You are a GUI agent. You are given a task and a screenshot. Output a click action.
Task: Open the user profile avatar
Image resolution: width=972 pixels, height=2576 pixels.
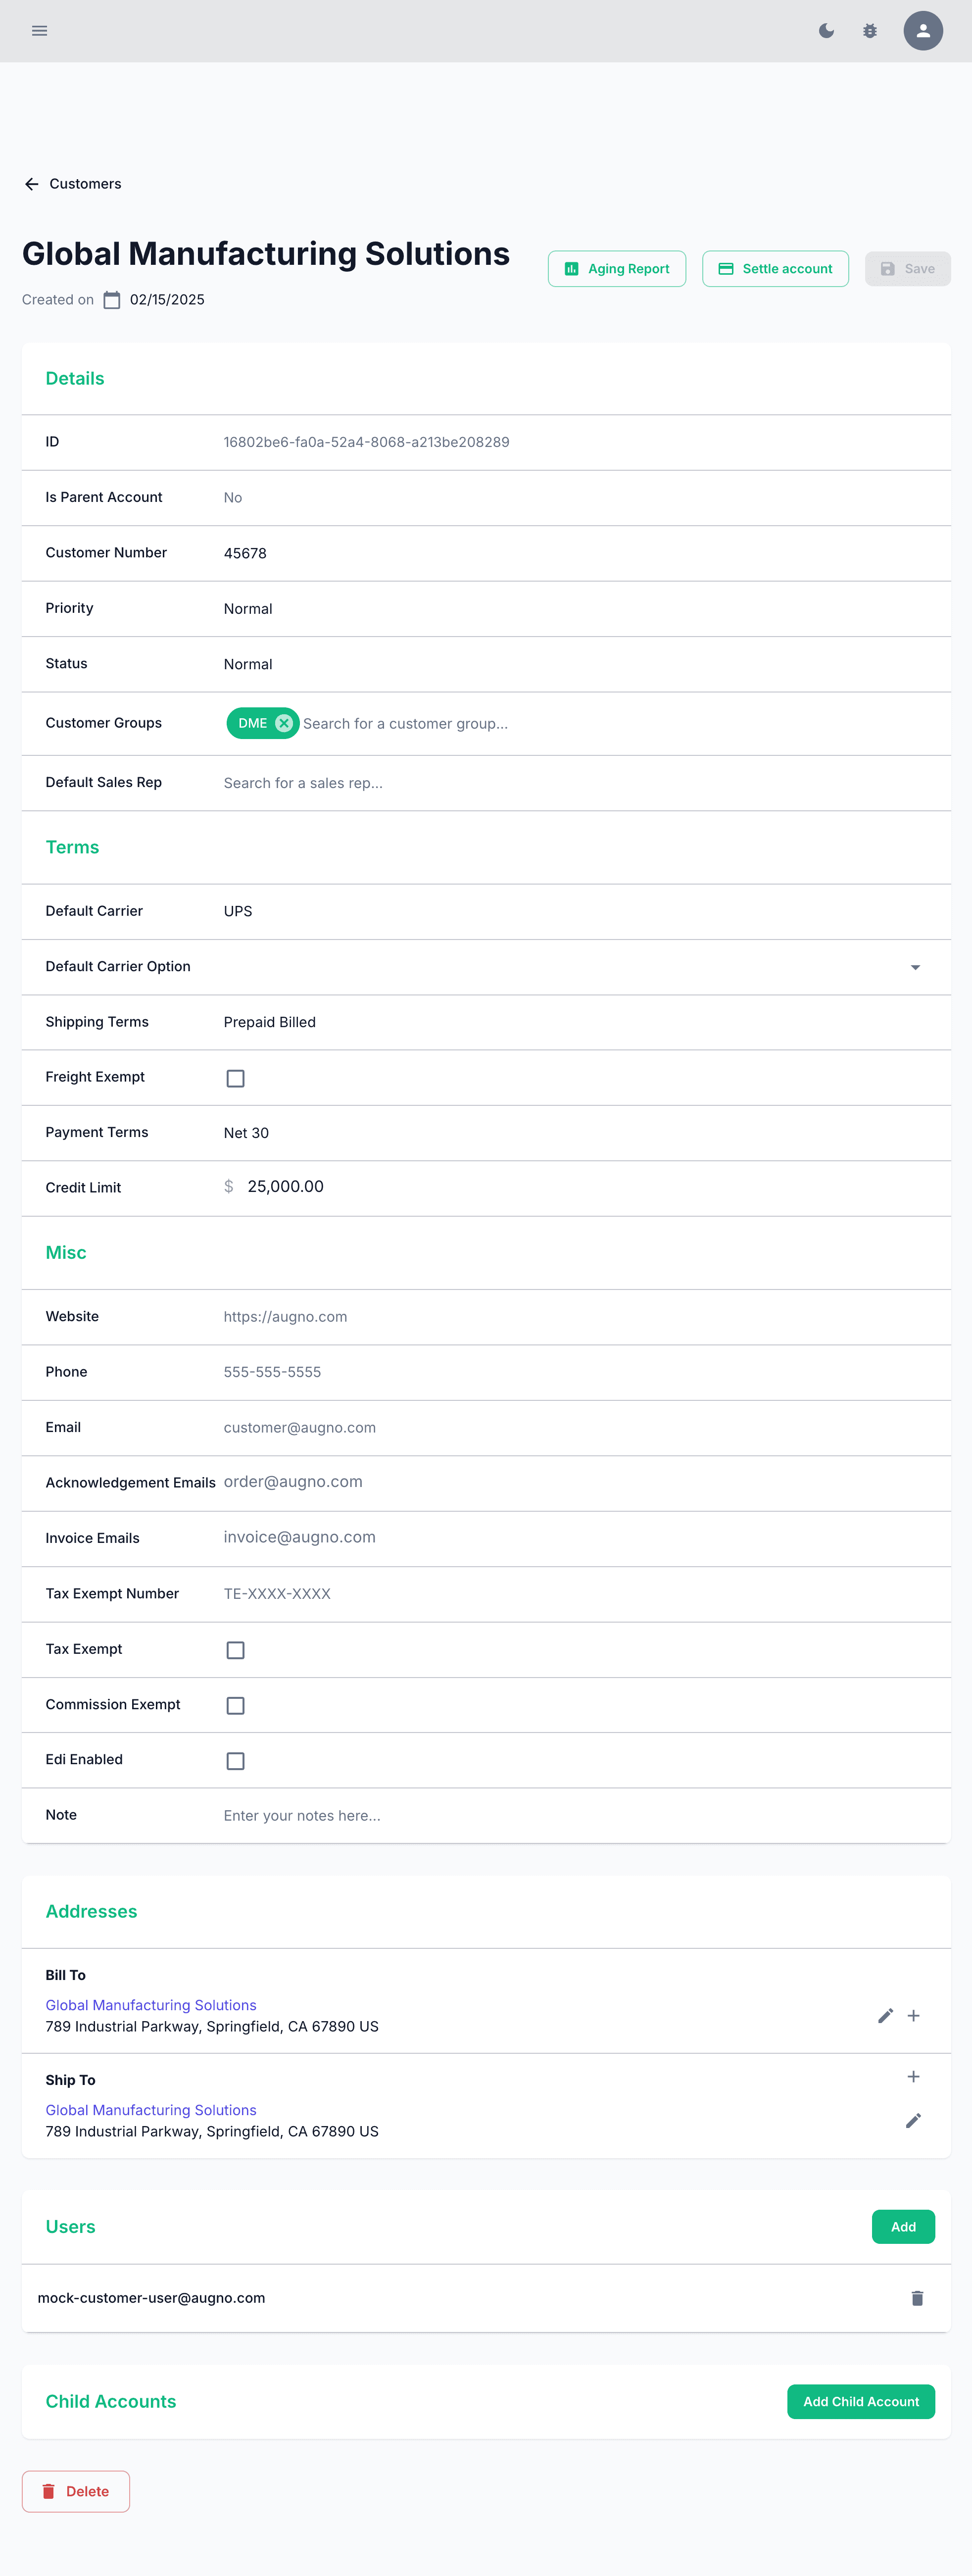click(x=923, y=31)
